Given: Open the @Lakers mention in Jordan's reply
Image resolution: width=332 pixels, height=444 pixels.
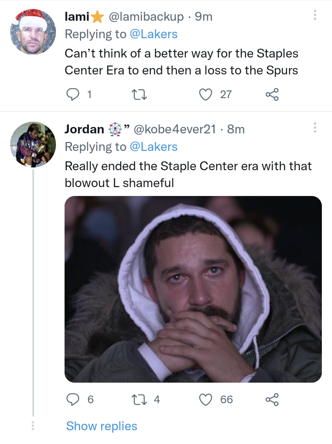Looking at the screenshot, I should tap(154, 147).
